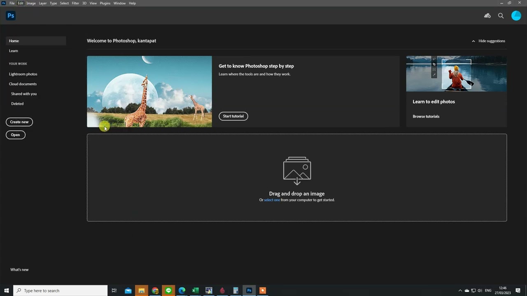Open LINE from the taskbar
Viewport: 527px width, 296px height.
pyautogui.click(x=168, y=291)
